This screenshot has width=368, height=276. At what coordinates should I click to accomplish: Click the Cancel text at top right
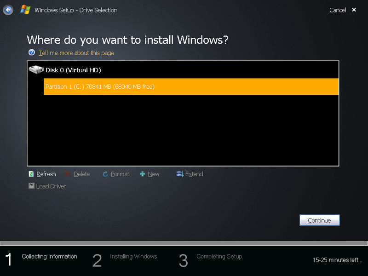tap(338, 10)
